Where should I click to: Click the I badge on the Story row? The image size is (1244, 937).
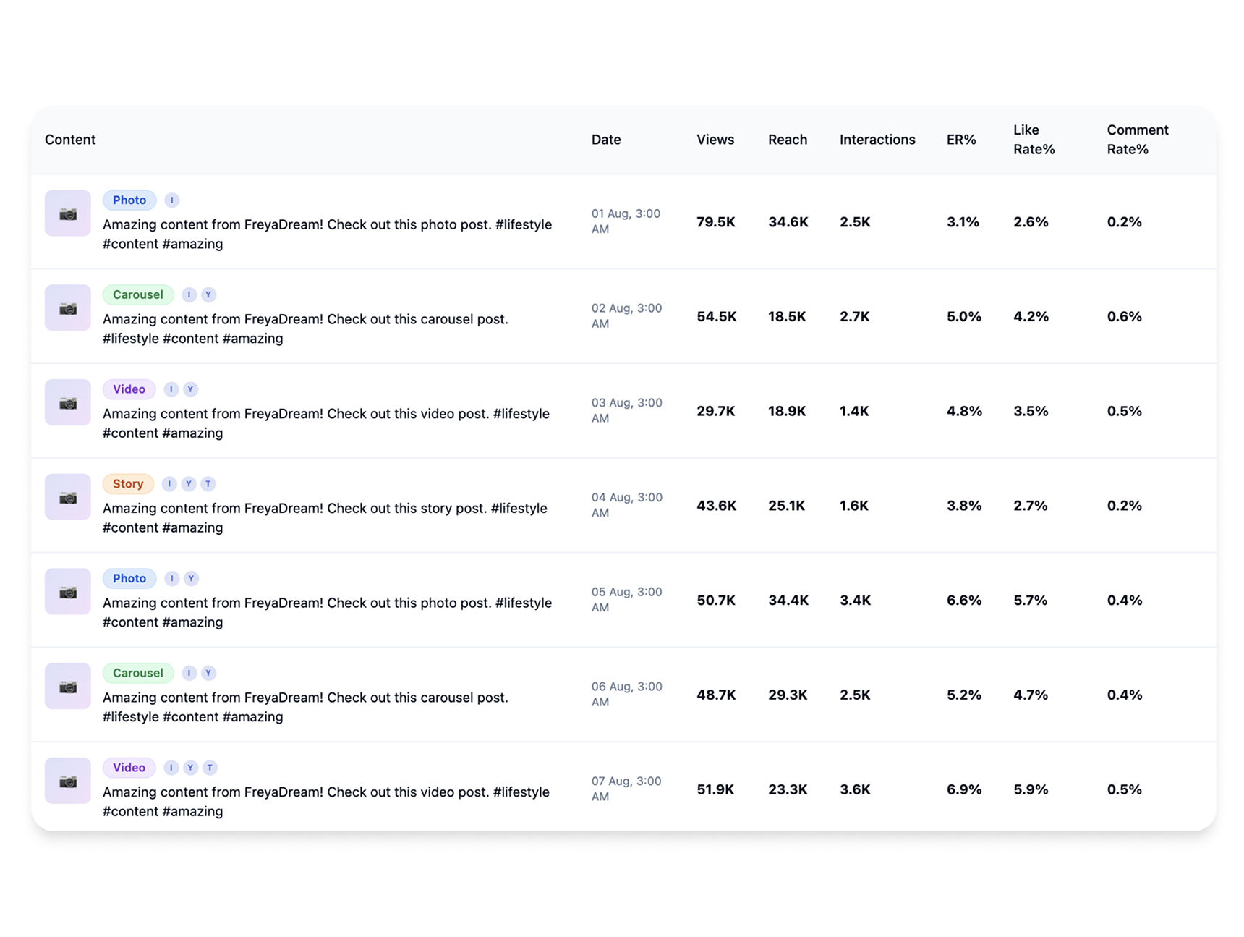pyautogui.click(x=169, y=483)
